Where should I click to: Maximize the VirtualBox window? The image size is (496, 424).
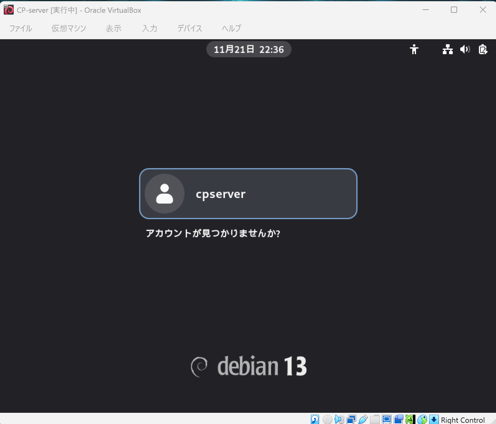click(x=454, y=10)
